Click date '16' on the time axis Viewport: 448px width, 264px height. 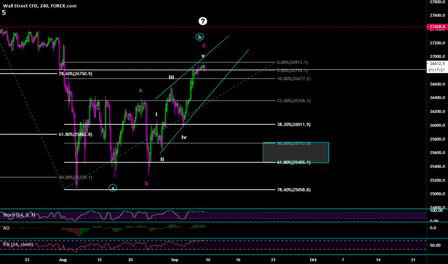coord(238,260)
